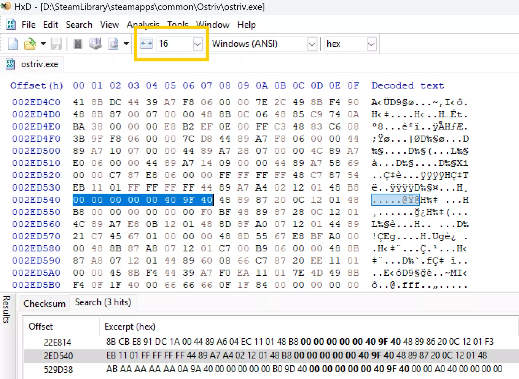Open the Windows (ANSI) charset dropdown

[312, 44]
